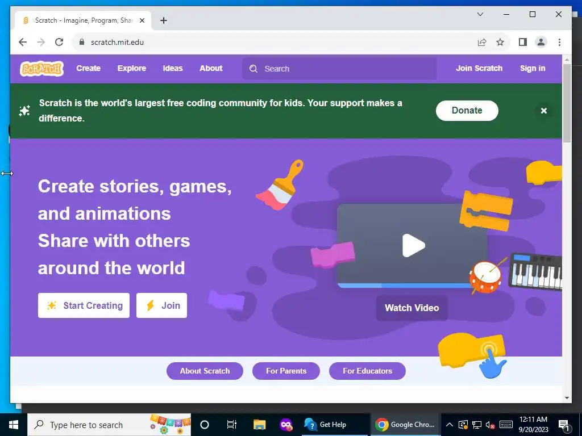Open the Scratch logo home link
Viewport: 582px width, 436px height.
pyautogui.click(x=41, y=69)
